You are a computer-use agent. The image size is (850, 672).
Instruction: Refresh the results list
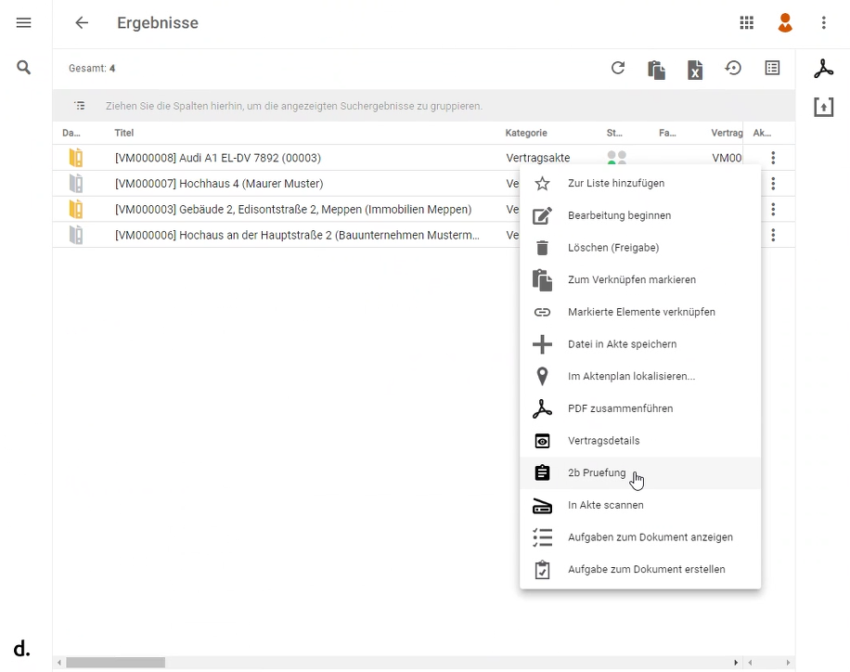[x=618, y=68]
